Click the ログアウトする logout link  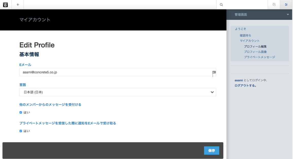[245, 86]
